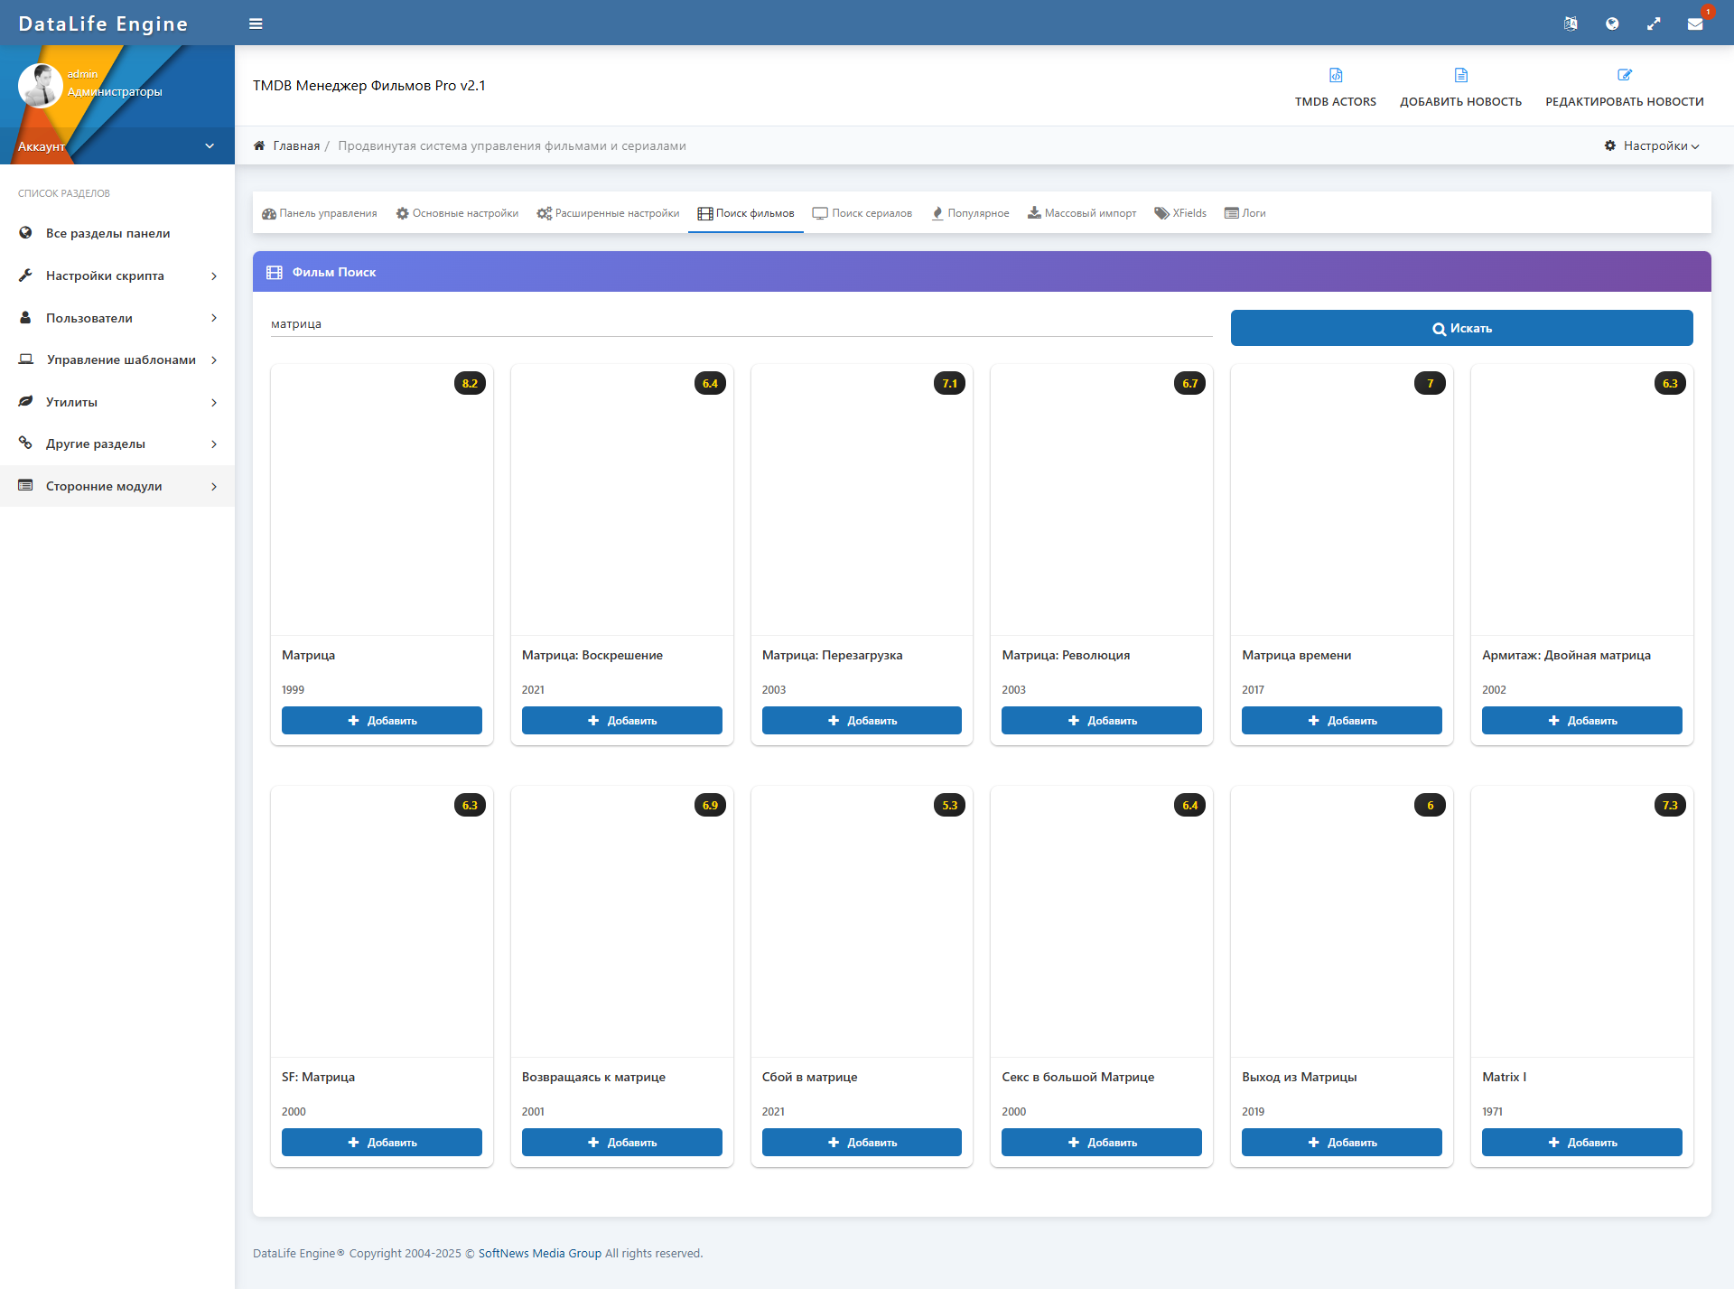
Task: Click the movie search input field
Action: click(x=741, y=324)
